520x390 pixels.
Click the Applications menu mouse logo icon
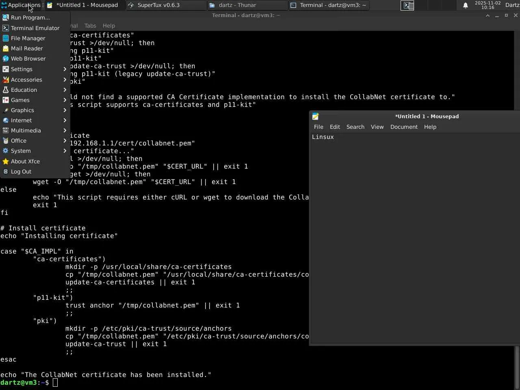[x=4, y=5]
